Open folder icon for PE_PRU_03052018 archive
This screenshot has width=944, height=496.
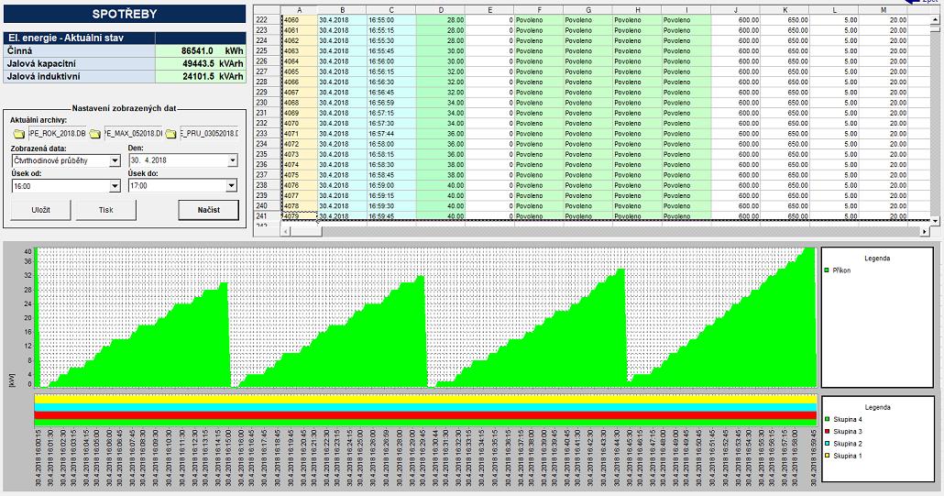click(170, 134)
